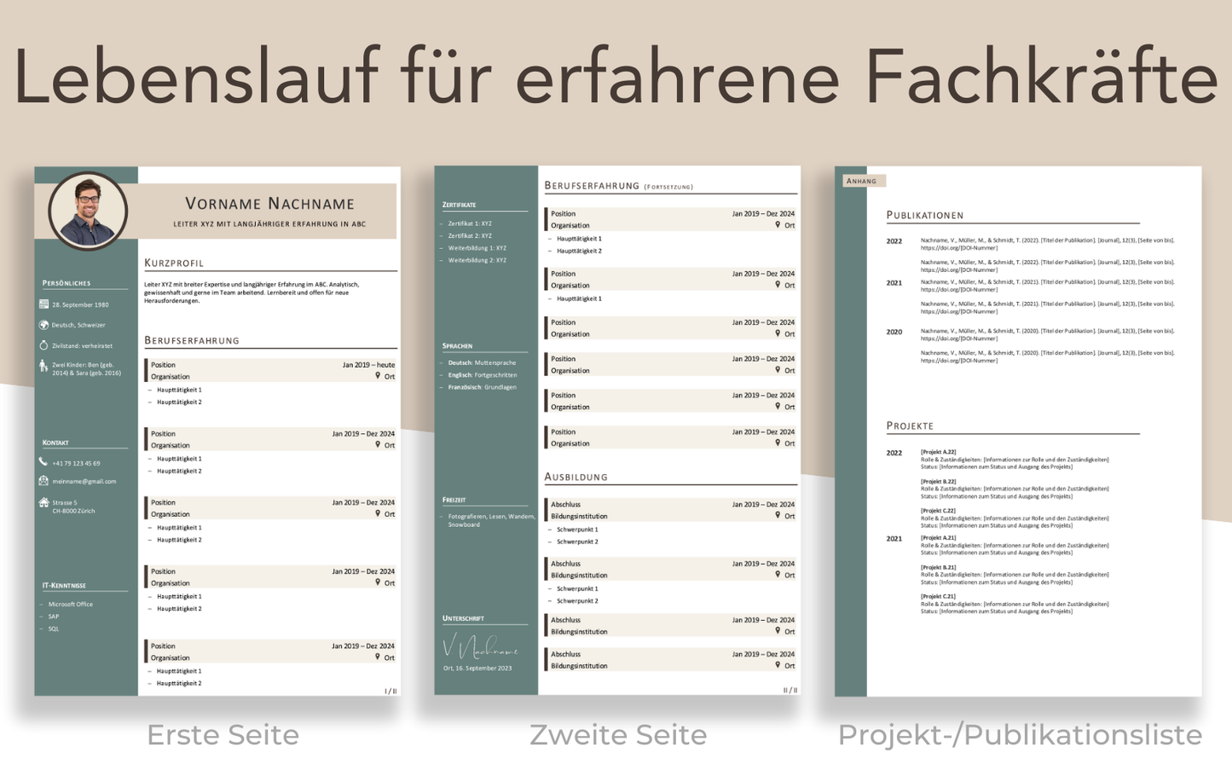Click the Kurzprofil section heading
Viewport: 1232px width, 770px height.
click(174, 263)
